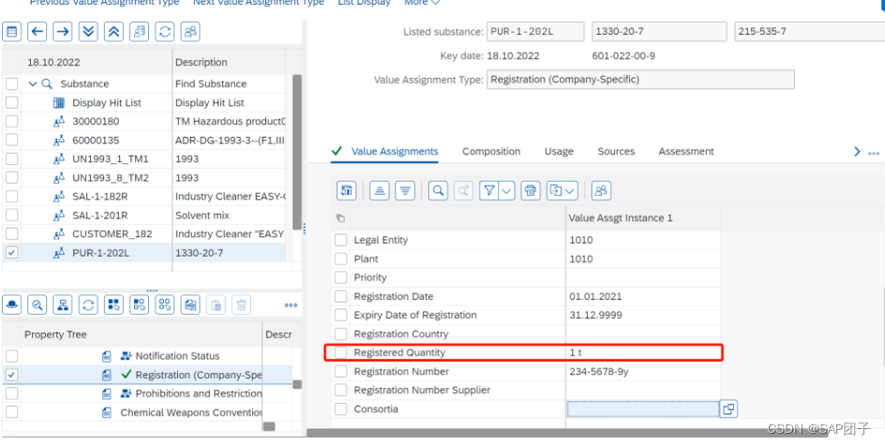885x444 pixels.
Task: Tick the Notification Status checkbox
Action: click(12, 356)
